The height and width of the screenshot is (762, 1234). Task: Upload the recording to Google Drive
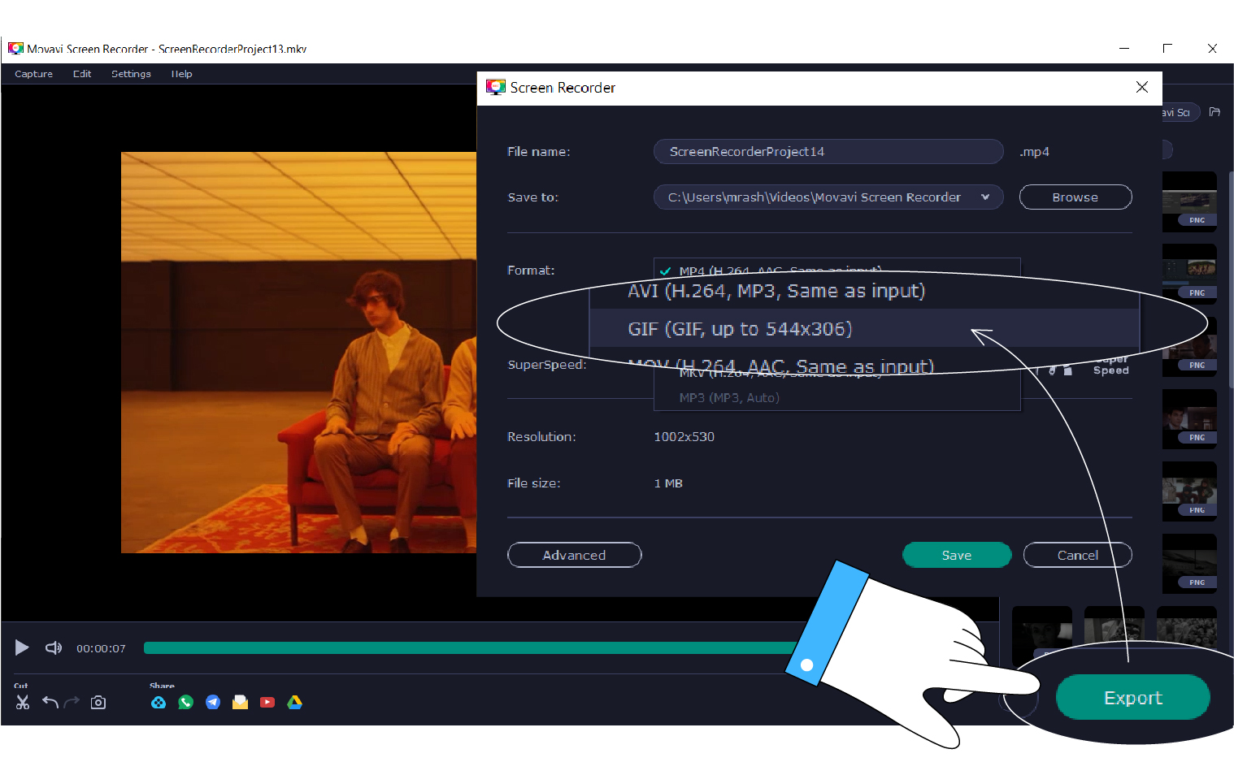295,702
